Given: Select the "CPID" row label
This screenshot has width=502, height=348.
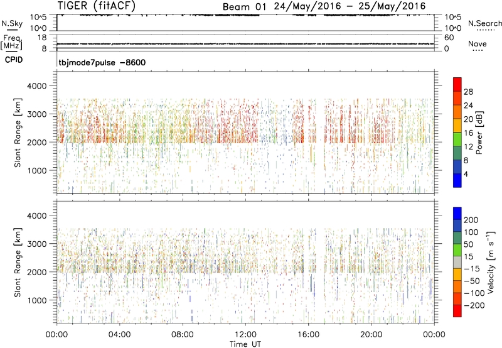Looking at the screenshot, I should (x=14, y=60).
